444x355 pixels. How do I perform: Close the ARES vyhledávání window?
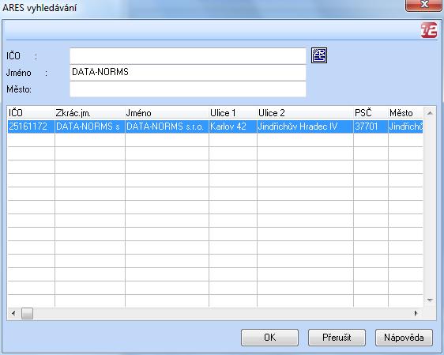point(424,5)
